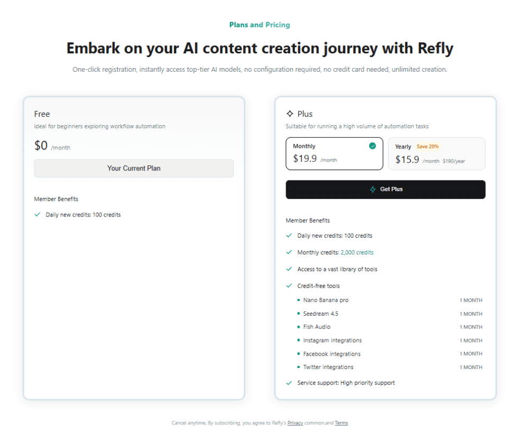Click checkmark beside vast library of tools
Image resolution: width=529 pixels, height=434 pixels.
pyautogui.click(x=289, y=269)
